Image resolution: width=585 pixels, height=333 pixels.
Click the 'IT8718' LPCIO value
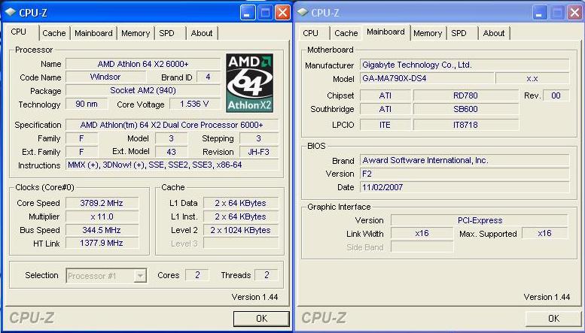pos(465,125)
